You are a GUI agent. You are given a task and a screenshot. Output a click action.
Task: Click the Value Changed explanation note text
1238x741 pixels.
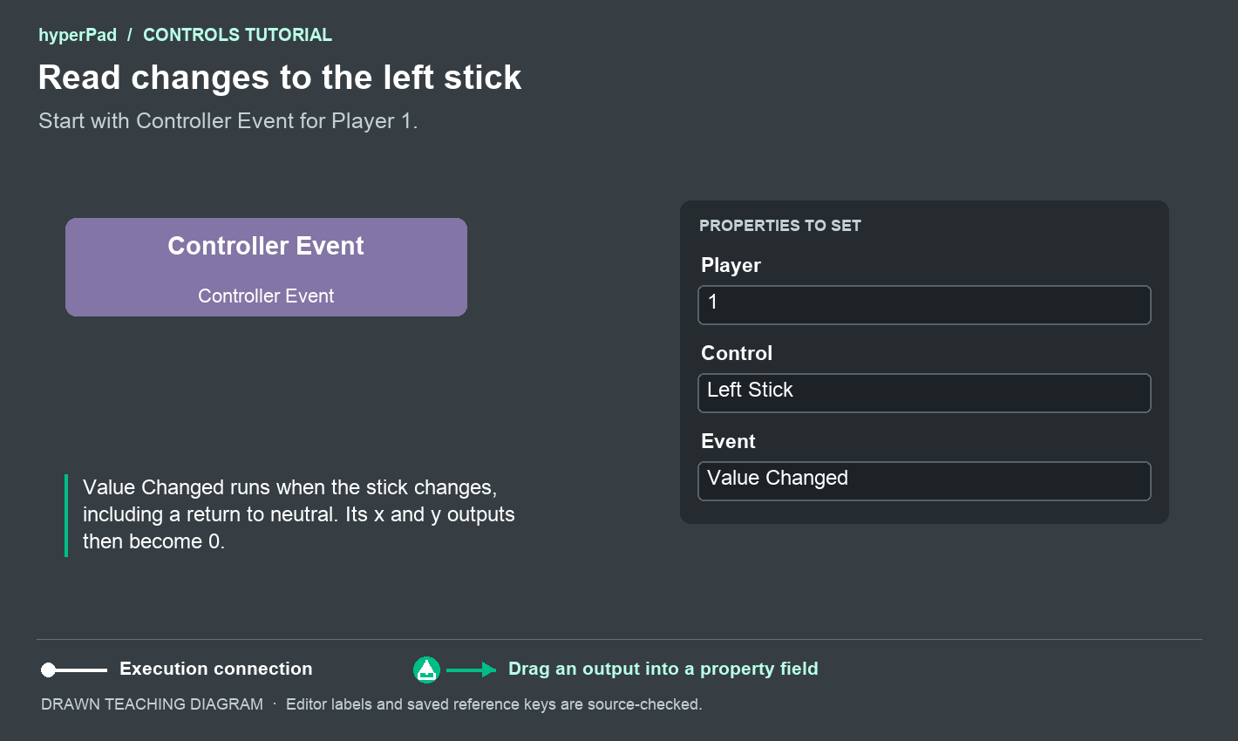pos(299,514)
